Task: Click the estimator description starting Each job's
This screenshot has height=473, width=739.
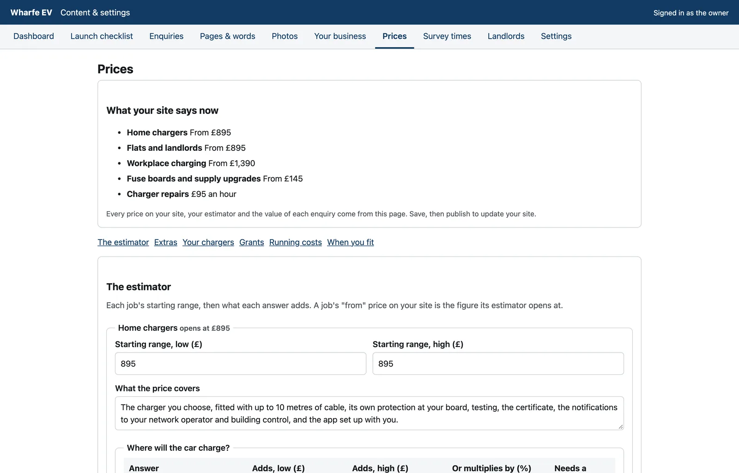Action: [x=334, y=305]
